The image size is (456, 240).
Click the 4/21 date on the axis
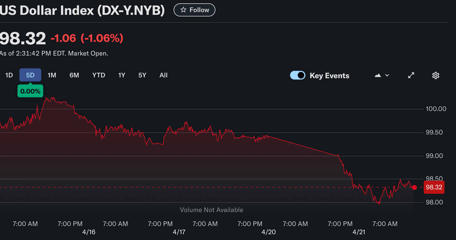pos(358,232)
